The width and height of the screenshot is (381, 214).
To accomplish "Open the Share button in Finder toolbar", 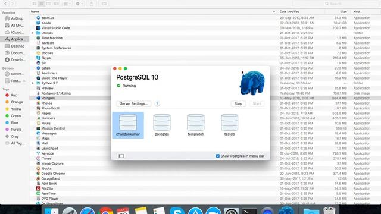I will pyautogui.click(x=92, y=4).
